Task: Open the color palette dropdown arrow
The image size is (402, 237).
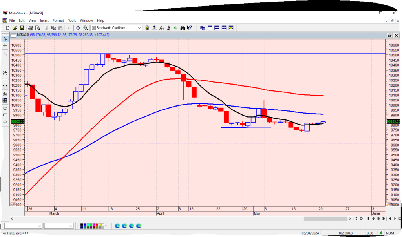Action: click(x=106, y=226)
